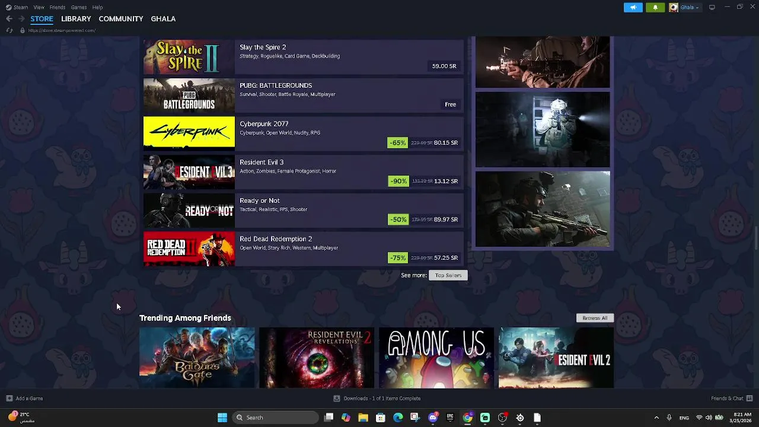The height and width of the screenshot is (427, 759).
Task: Open File Explorer from the taskbar
Action: (x=363, y=418)
